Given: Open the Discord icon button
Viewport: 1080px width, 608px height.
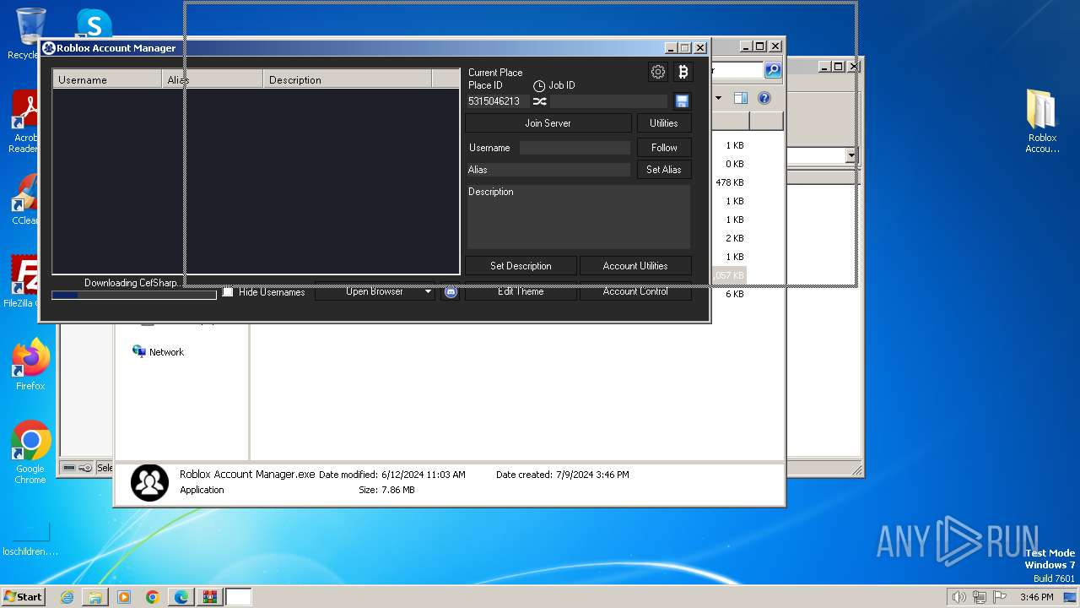Looking at the screenshot, I should [451, 291].
